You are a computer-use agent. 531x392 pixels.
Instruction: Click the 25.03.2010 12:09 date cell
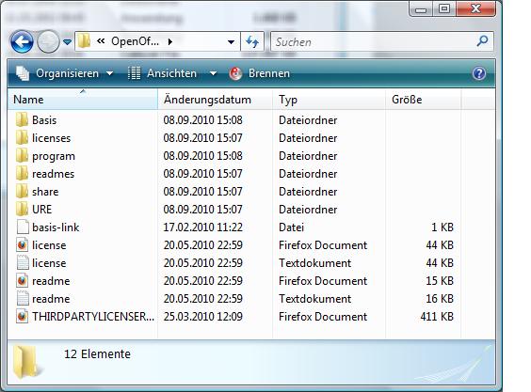(x=202, y=317)
